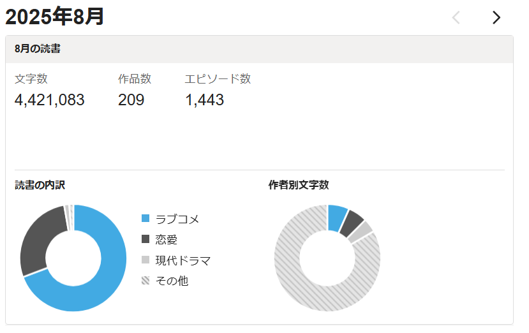This screenshot has width=529, height=333.
Task: Click the 文字数 value 4,421,083
Action: point(50,100)
